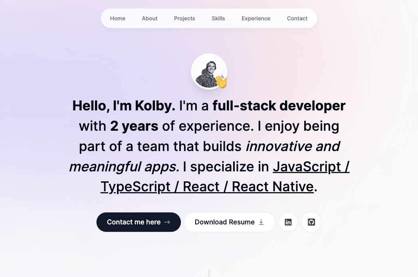Select Experience in the top navigation

point(256,18)
